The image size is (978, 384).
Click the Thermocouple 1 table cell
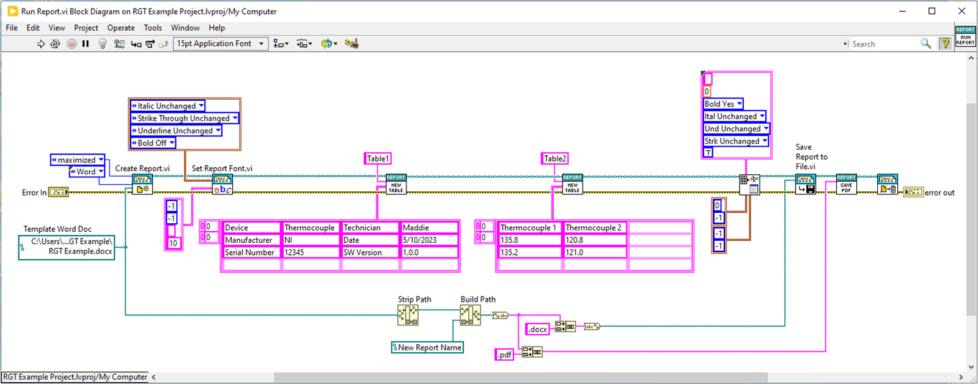click(x=530, y=227)
